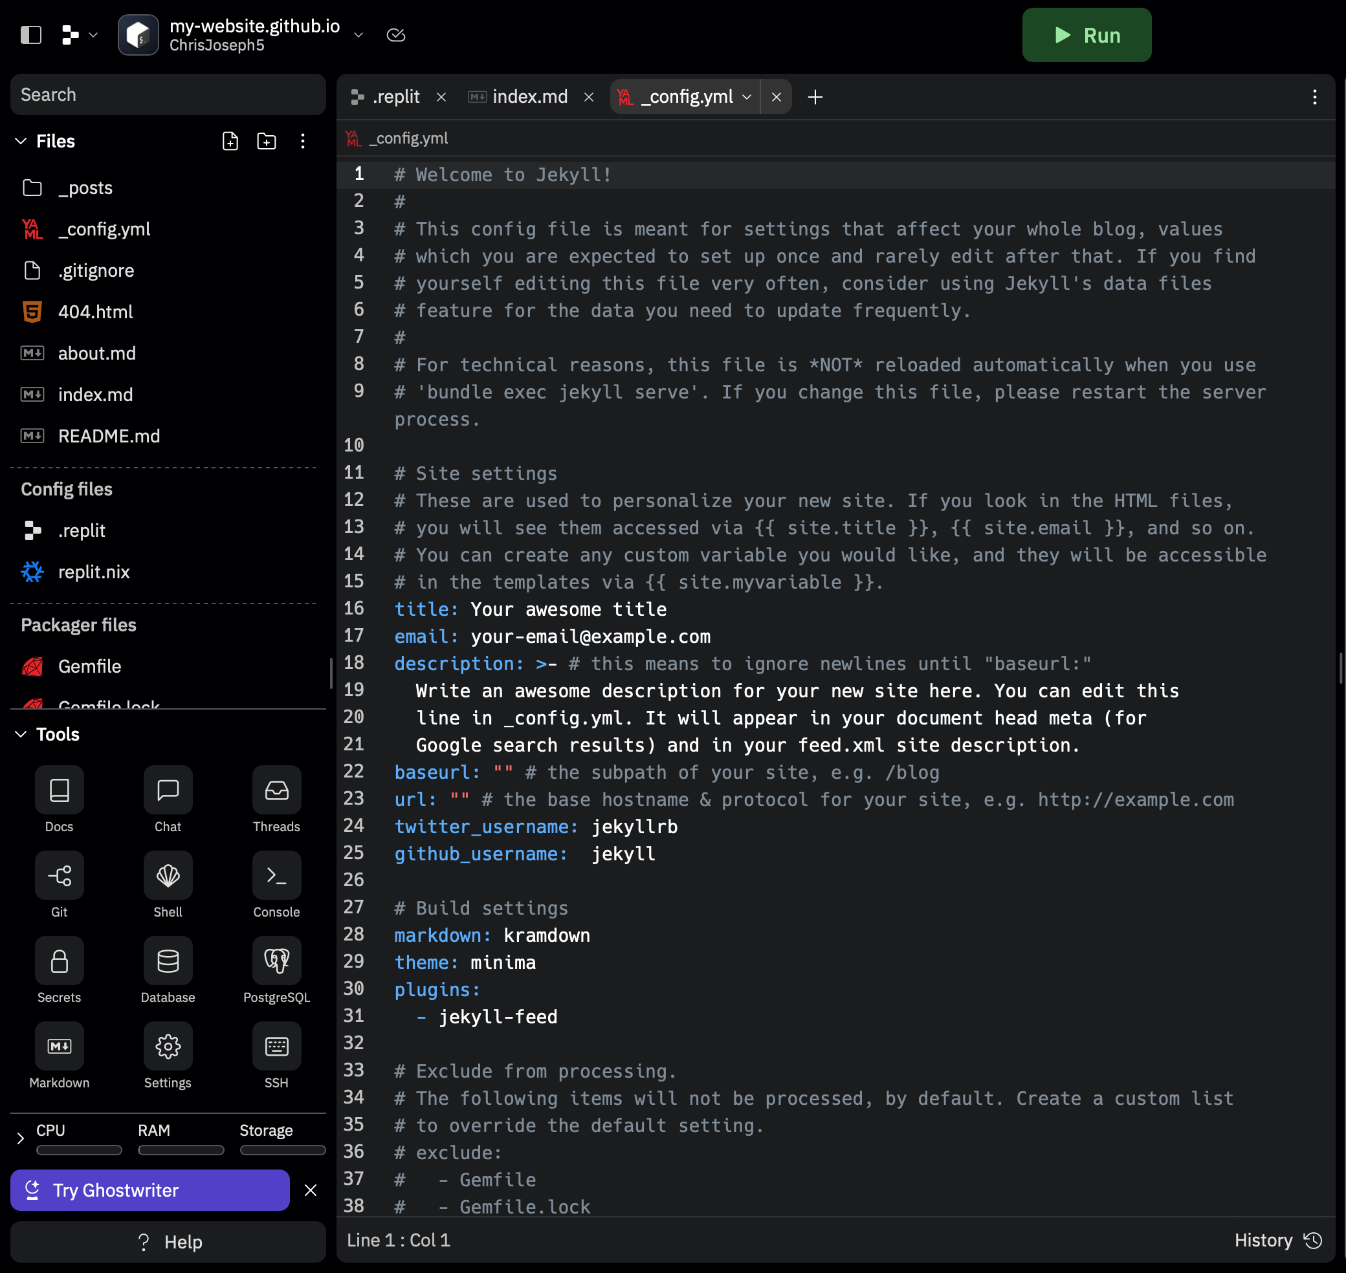Click the editor vertical scrollbar
Image resolution: width=1346 pixels, height=1273 pixels.
tap(1341, 668)
